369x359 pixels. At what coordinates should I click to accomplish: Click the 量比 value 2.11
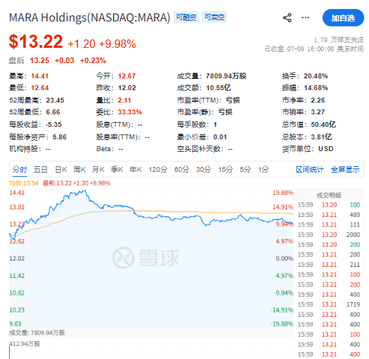tap(124, 100)
